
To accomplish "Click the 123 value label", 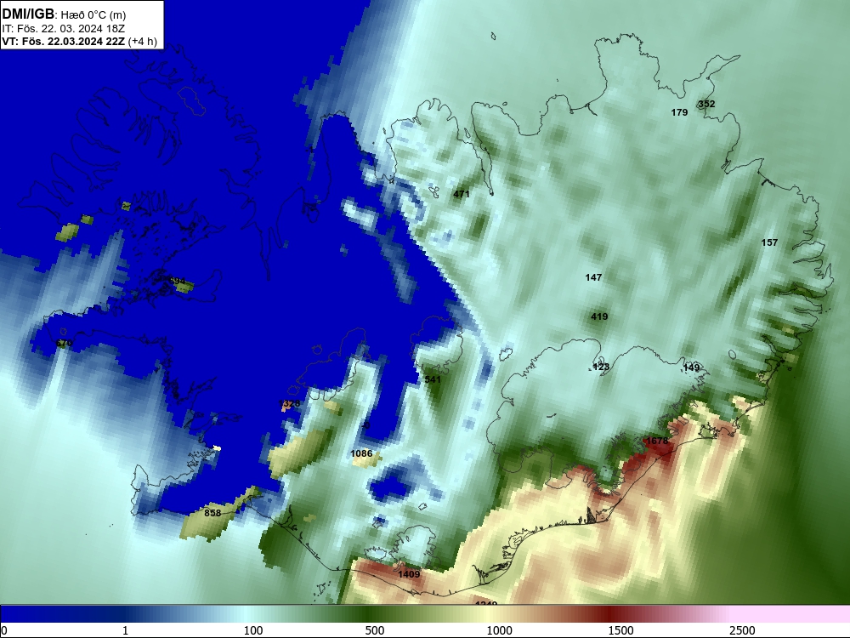I will click(601, 367).
